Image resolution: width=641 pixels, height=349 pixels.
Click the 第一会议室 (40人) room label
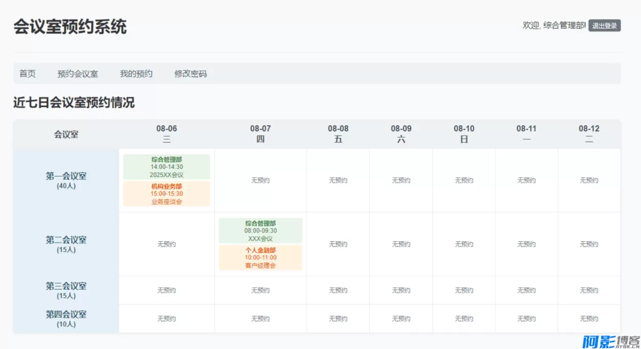(67, 180)
